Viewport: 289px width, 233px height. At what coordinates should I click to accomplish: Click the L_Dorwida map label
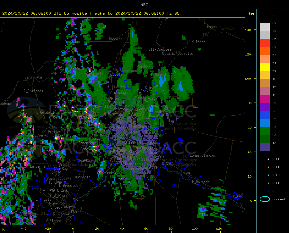pos(200,182)
